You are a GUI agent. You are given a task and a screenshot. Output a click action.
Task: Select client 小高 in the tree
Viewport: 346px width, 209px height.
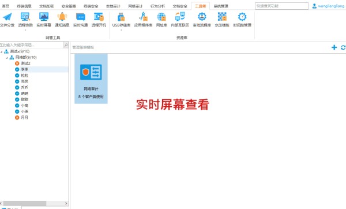24,106
